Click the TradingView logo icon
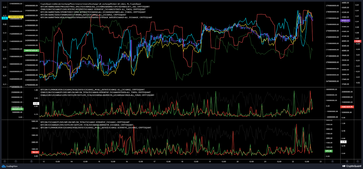Screen dimensions: 363x169 [3, 166]
